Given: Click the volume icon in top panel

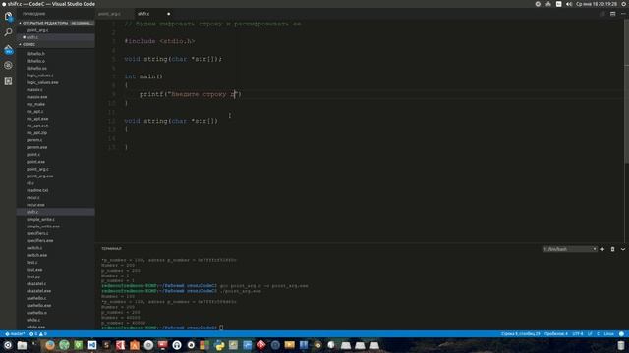Looking at the screenshot, I should pos(569,4).
